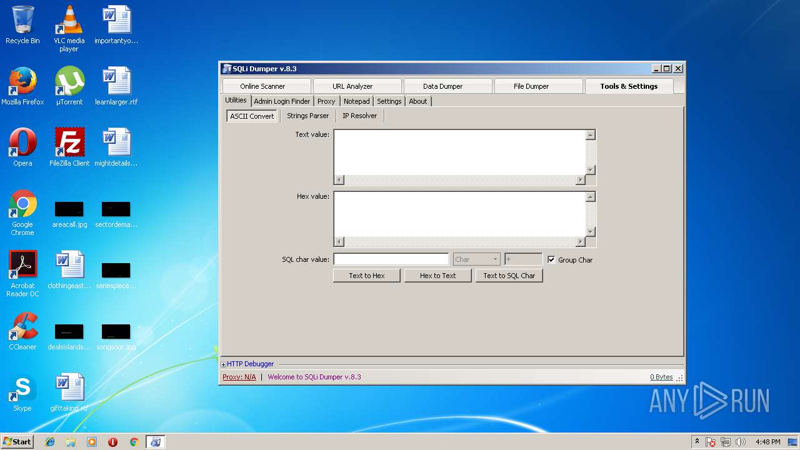Click Internet Explorer icon in taskbar
The height and width of the screenshot is (450, 800).
coord(50,442)
